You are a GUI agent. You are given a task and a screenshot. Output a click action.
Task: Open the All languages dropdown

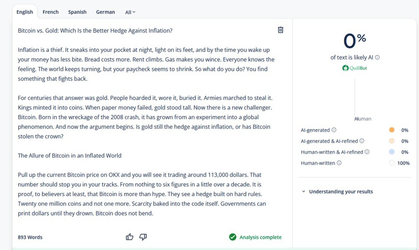pyautogui.click(x=130, y=12)
